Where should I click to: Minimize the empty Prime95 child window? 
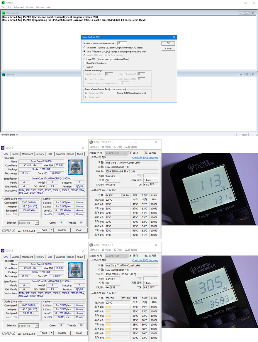[x=241, y=75]
